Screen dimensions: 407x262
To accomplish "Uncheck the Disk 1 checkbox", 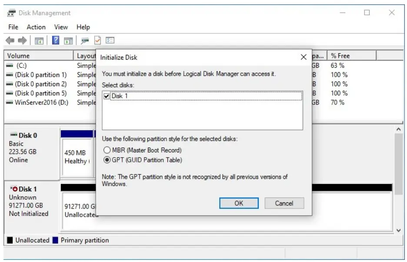I will click(107, 96).
